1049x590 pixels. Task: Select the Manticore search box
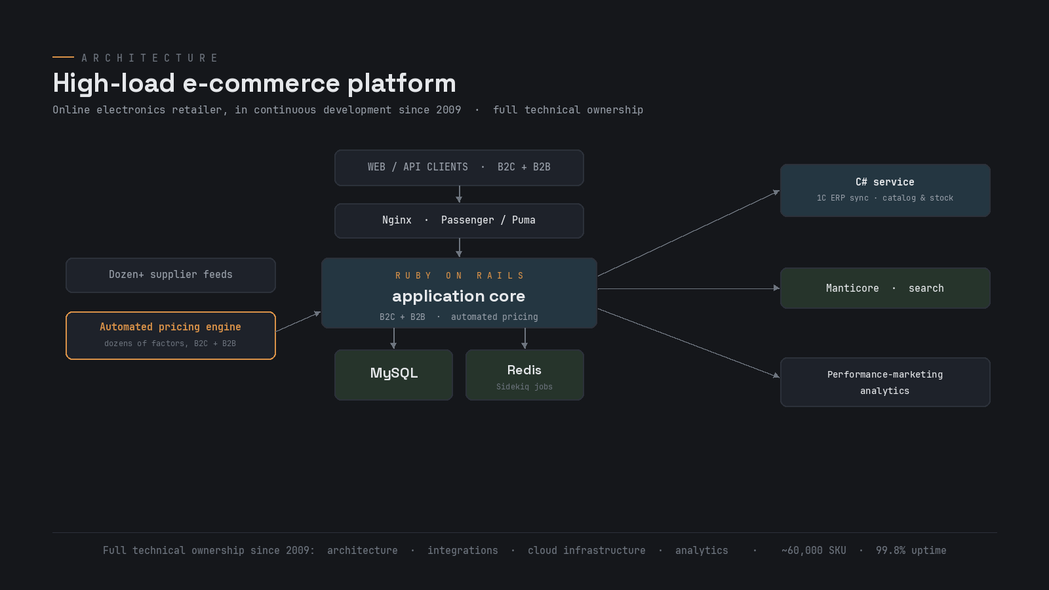point(885,288)
